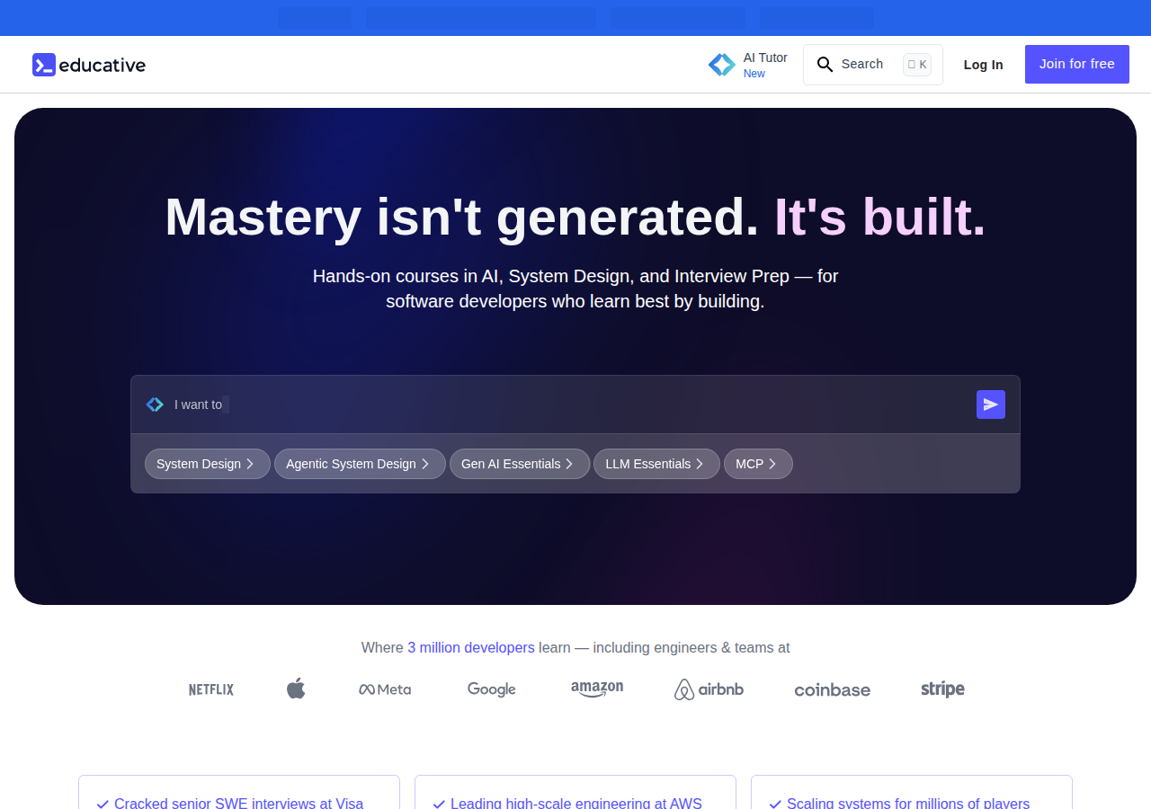Expand the Gen AI Essentials chip chevron
This screenshot has height=809, width=1151.
point(569,464)
